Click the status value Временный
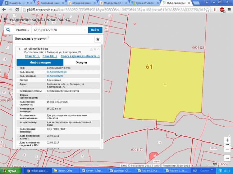 click(x=54, y=80)
